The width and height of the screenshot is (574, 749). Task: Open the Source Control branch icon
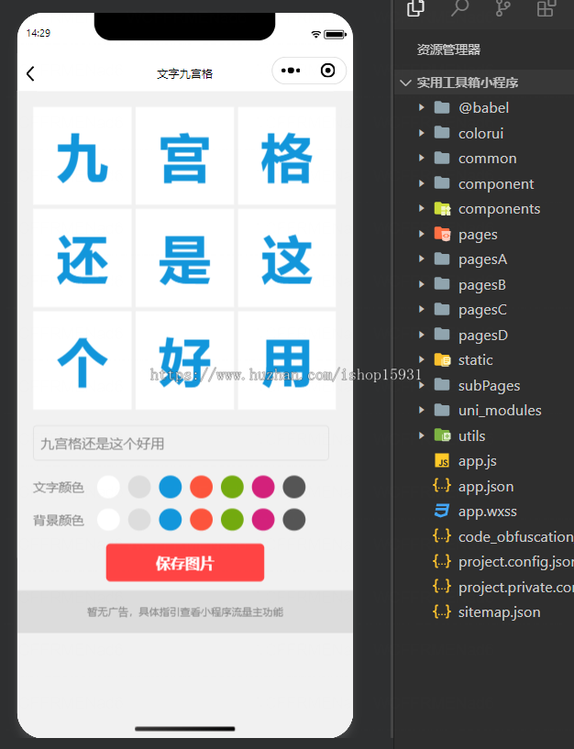[502, 8]
